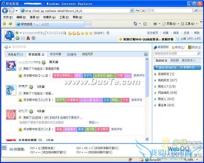
Task: Click the mail envelope icon under username
Action: (23, 38)
